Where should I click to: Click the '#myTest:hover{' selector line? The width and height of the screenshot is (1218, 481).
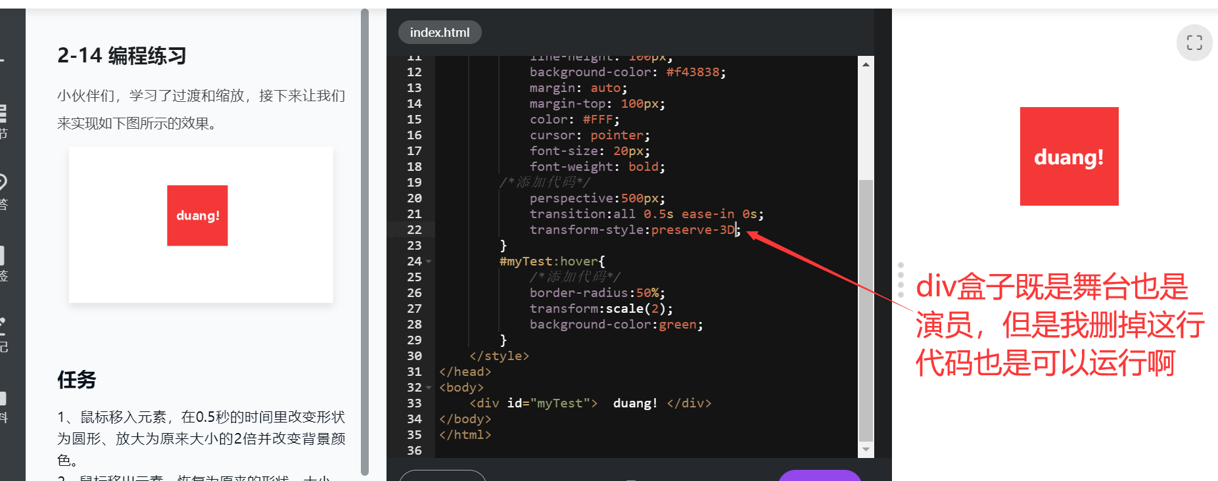552,262
